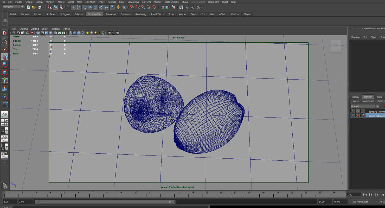Open the viewport Panels menu

[67, 29]
